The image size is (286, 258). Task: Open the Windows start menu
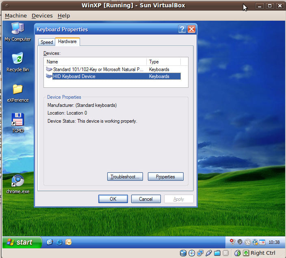(x=22, y=242)
